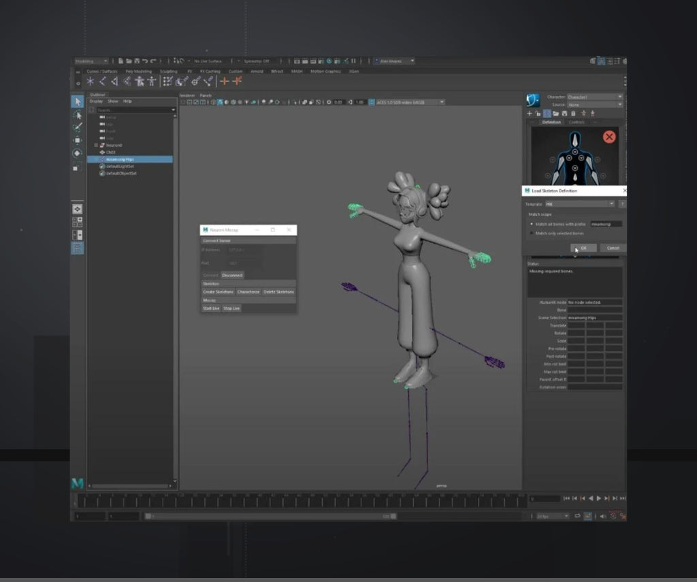Open the user account dropdown at top
The width and height of the screenshot is (697, 582).
coord(394,61)
